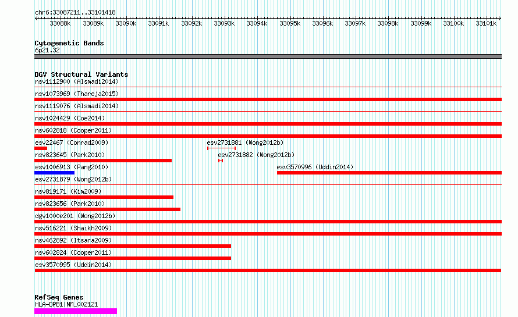This screenshot has height=317, width=518.
Task: Click the red nsv819171 variant bar
Action: tap(104, 197)
